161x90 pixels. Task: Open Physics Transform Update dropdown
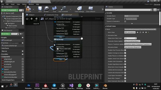(138, 44)
